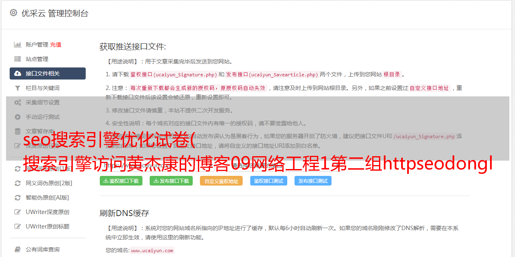
Task: Click the 原授权码自动失效 warning text
Action: pyautogui.click(x=243, y=88)
